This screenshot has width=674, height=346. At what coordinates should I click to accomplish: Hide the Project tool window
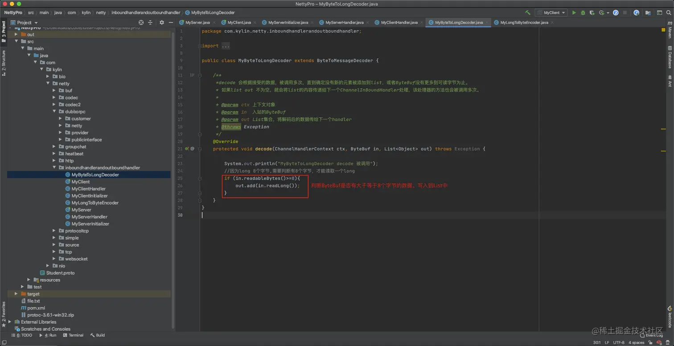171,22
